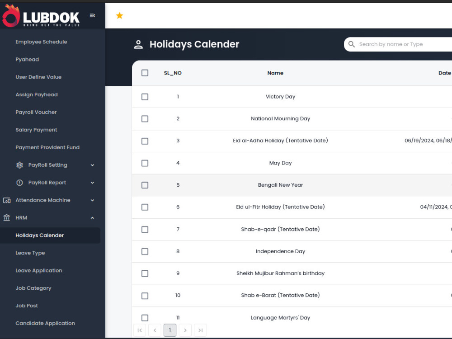Toggle the select-all checkbox in table header
The height and width of the screenshot is (339, 452).
point(145,73)
